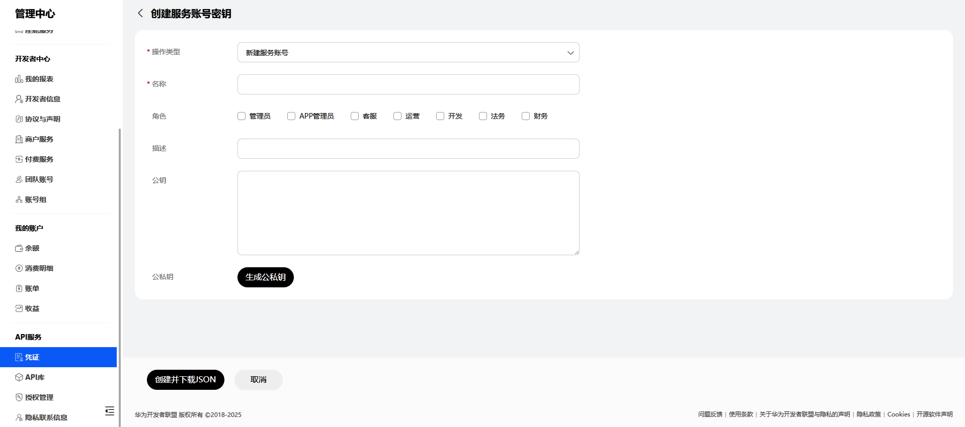The image size is (965, 427).
Task: Click the API库 cube icon
Action: (19, 377)
